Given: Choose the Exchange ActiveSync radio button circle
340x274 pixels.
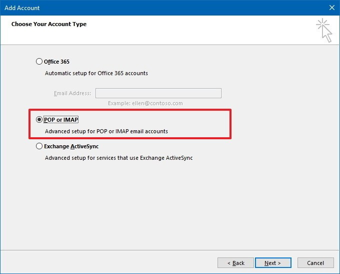Looking at the screenshot, I should (39, 146).
